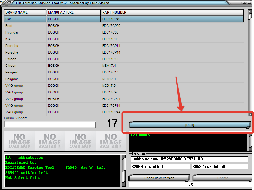
Task: Click the registration log scrollbar thumb
Action: pyautogui.click(x=124, y=176)
